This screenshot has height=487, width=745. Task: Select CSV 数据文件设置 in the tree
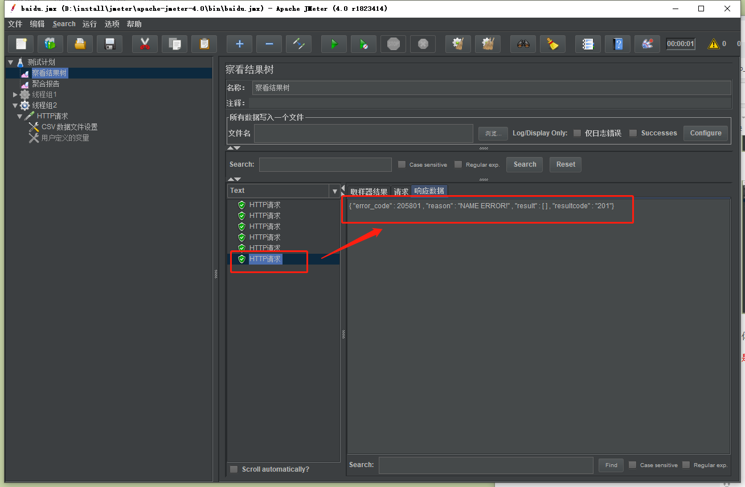click(x=69, y=127)
